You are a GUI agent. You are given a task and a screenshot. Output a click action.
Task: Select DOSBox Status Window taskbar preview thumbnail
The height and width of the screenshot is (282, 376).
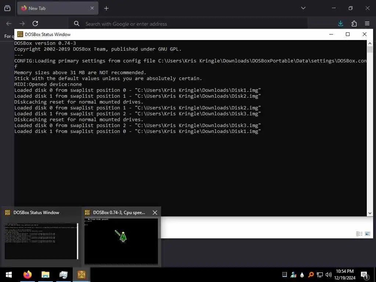[x=41, y=241]
